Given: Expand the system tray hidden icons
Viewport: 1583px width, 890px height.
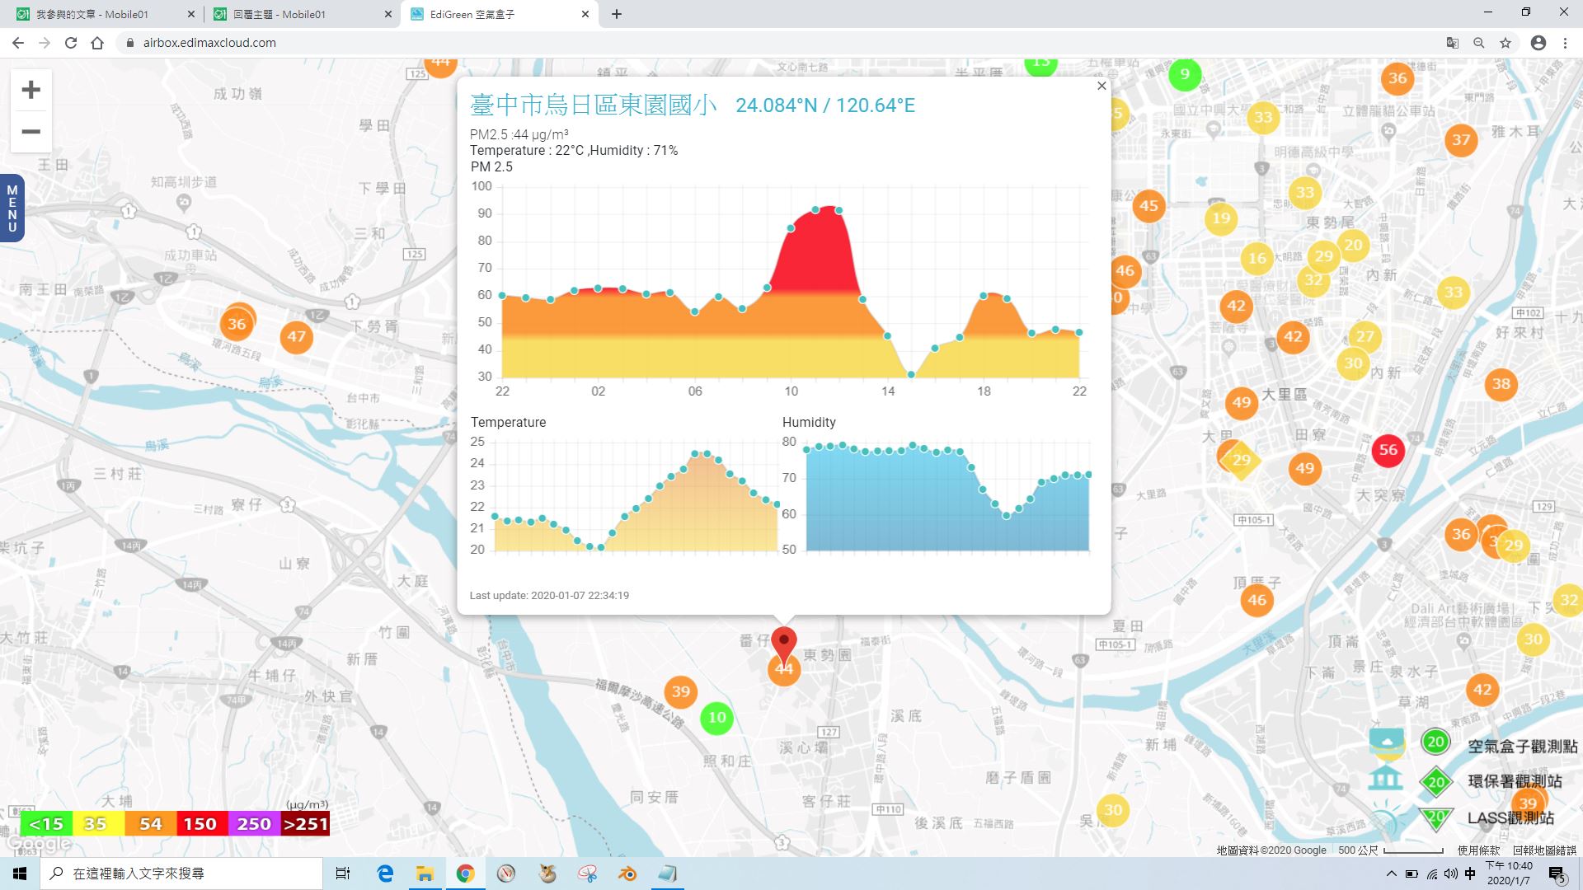Looking at the screenshot, I should (1392, 874).
